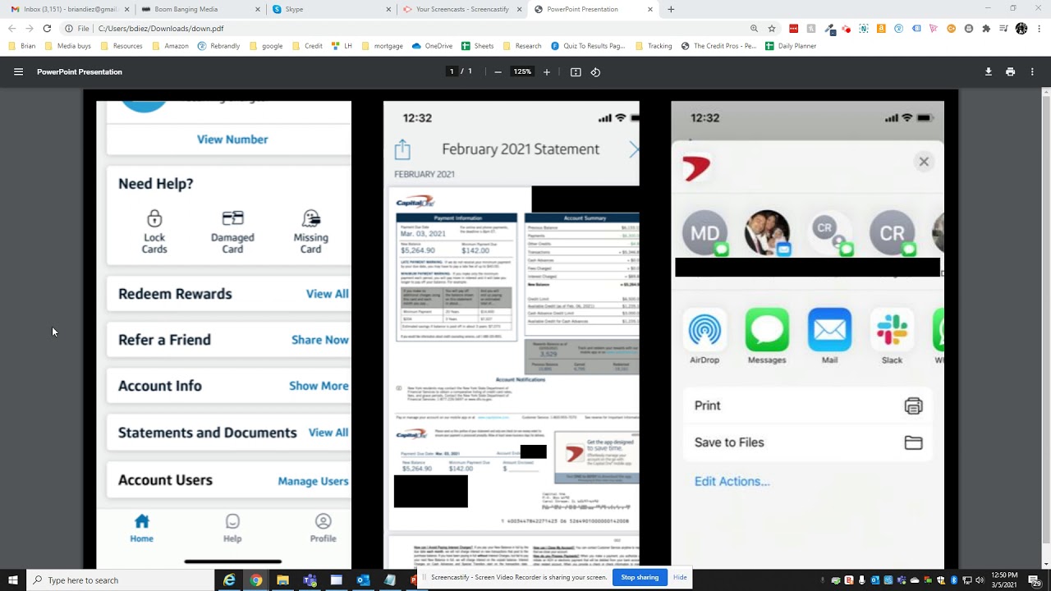Image resolution: width=1051 pixels, height=591 pixels.
Task: Click the fit to page icon
Action: [x=576, y=71]
